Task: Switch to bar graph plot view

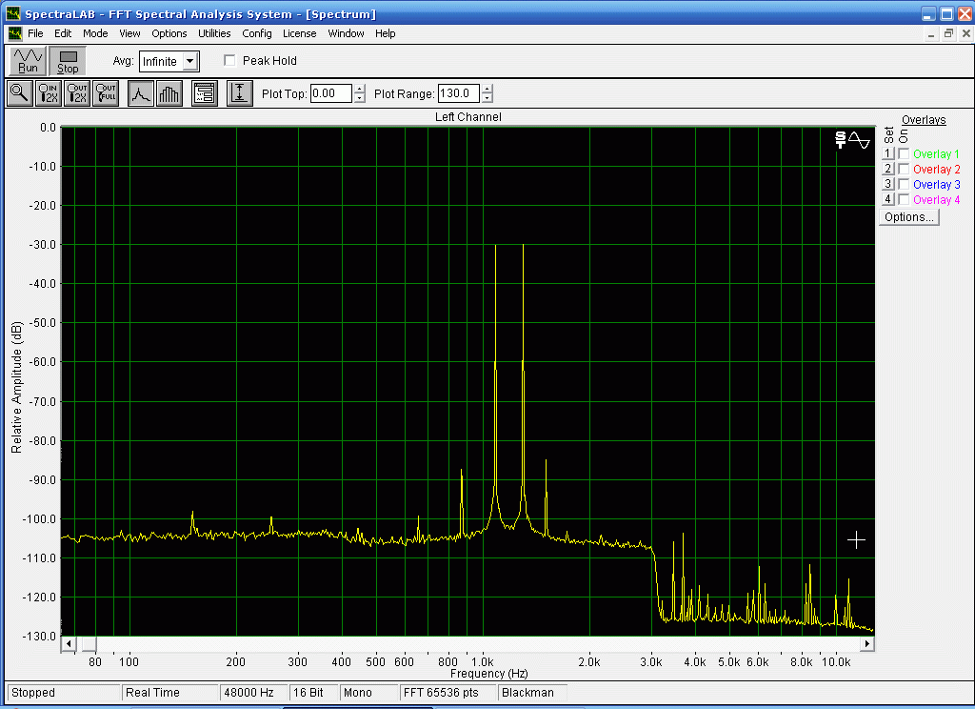Action: pos(169,93)
